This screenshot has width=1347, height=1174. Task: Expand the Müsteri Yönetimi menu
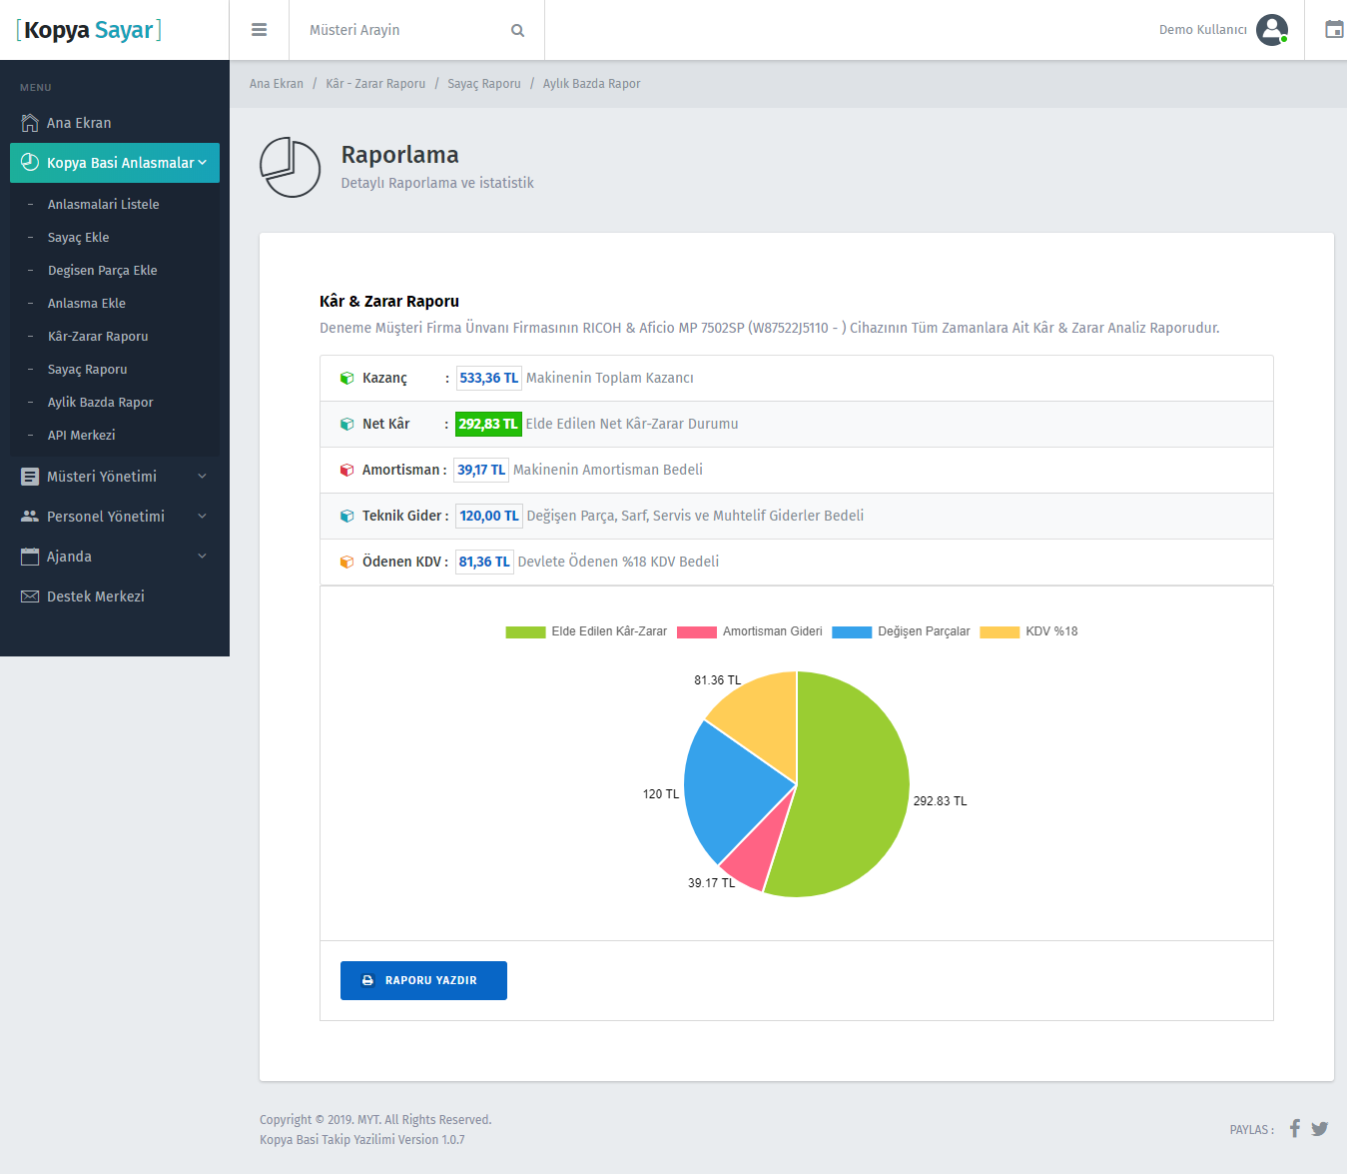102,477
